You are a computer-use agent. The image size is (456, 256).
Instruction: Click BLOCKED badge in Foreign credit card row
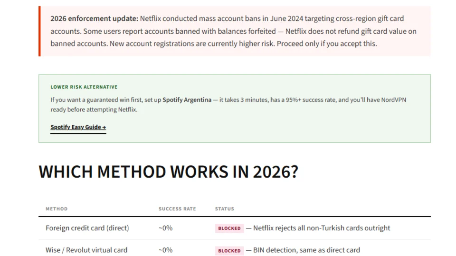click(x=229, y=228)
